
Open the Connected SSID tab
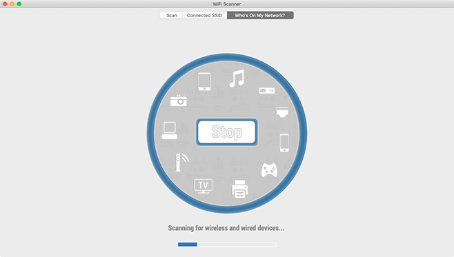click(204, 15)
